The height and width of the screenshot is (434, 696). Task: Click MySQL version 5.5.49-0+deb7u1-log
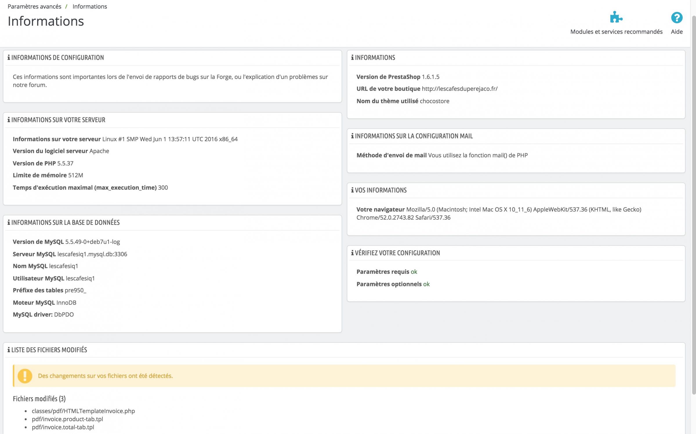click(x=93, y=242)
